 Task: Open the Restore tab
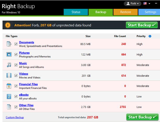126,12
